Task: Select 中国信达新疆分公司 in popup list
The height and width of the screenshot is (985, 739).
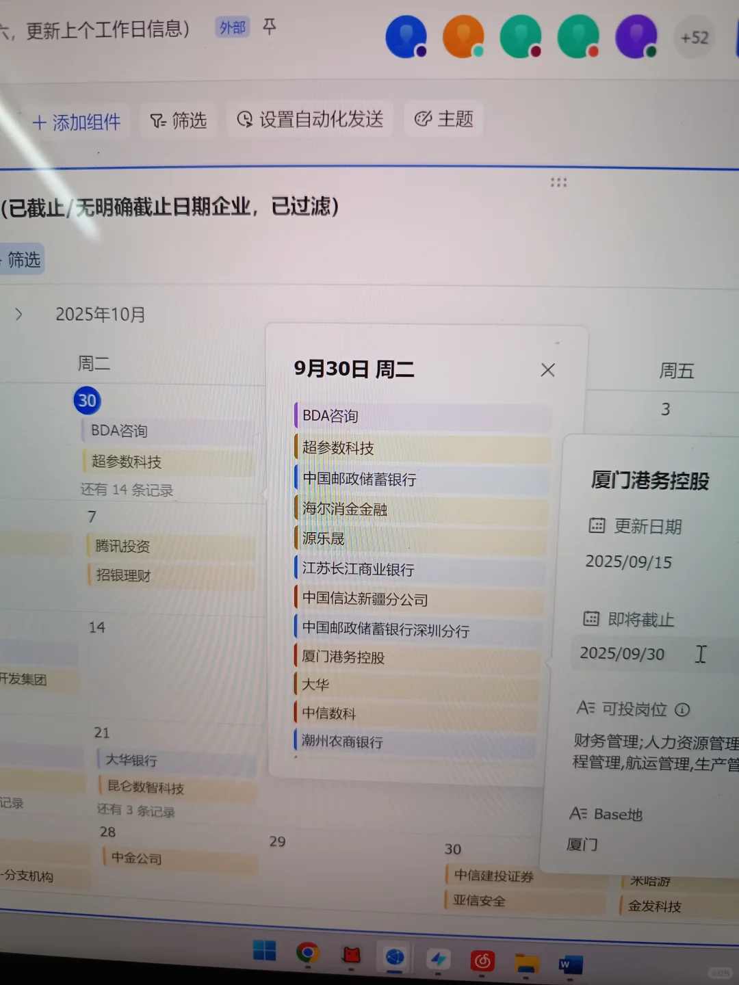Action: 419,599
